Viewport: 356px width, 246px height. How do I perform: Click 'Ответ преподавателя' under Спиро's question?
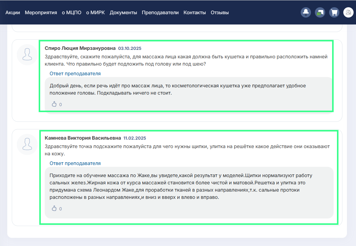75,74
